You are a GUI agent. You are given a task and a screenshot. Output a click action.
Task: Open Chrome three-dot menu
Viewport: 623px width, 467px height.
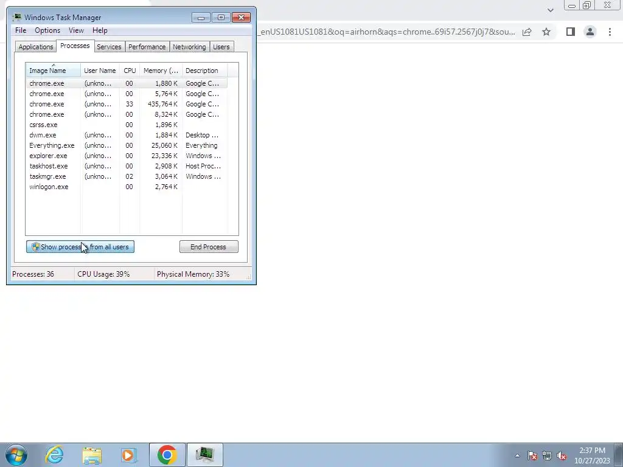point(610,32)
